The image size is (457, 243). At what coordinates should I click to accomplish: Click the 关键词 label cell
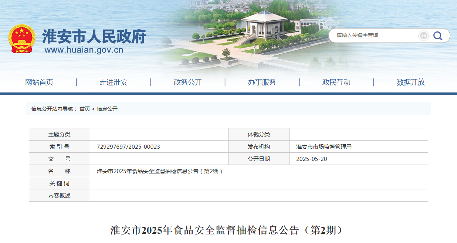(60, 183)
